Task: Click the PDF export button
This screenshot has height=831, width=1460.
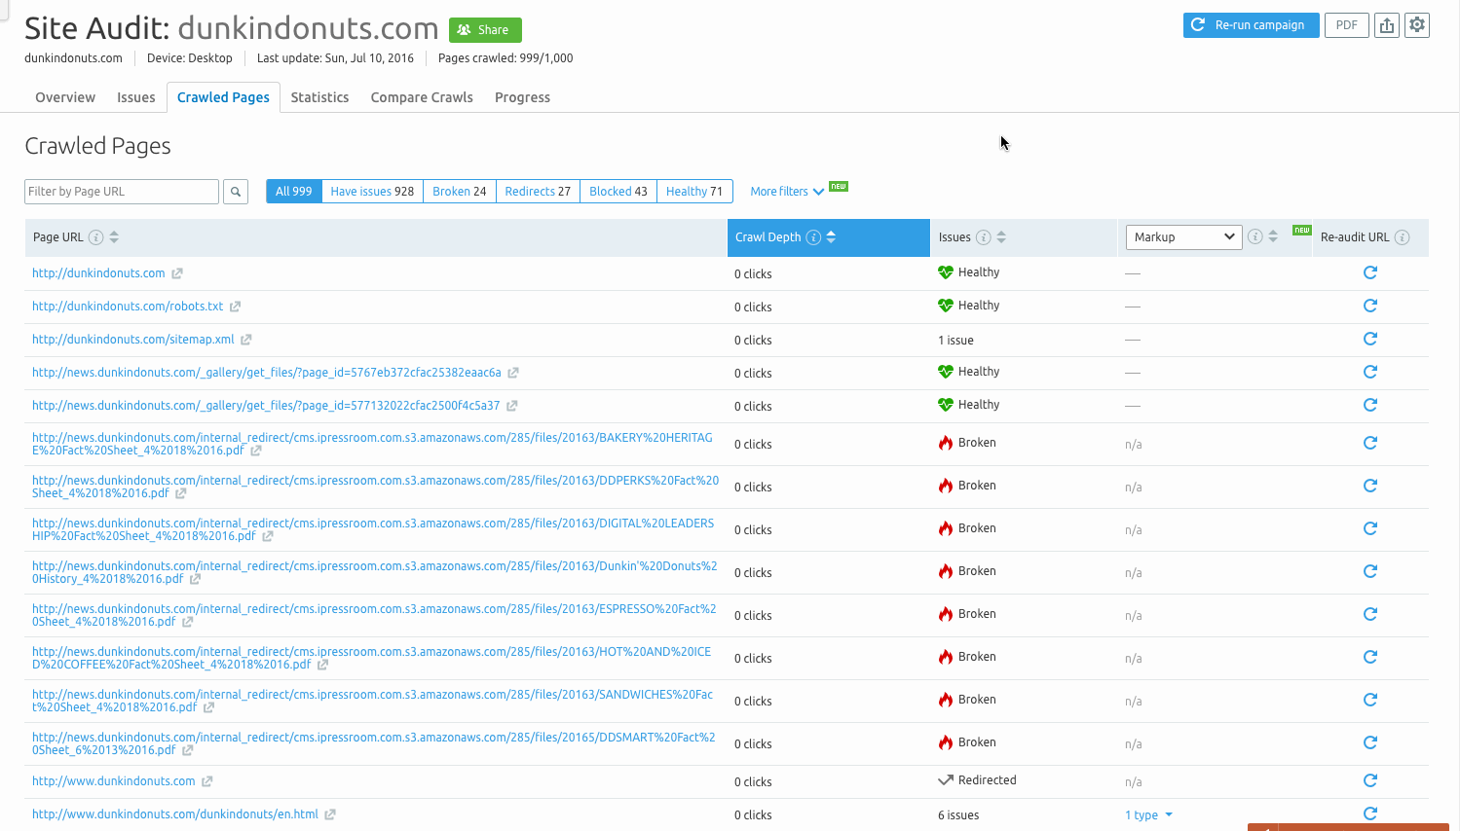Action: [1347, 25]
